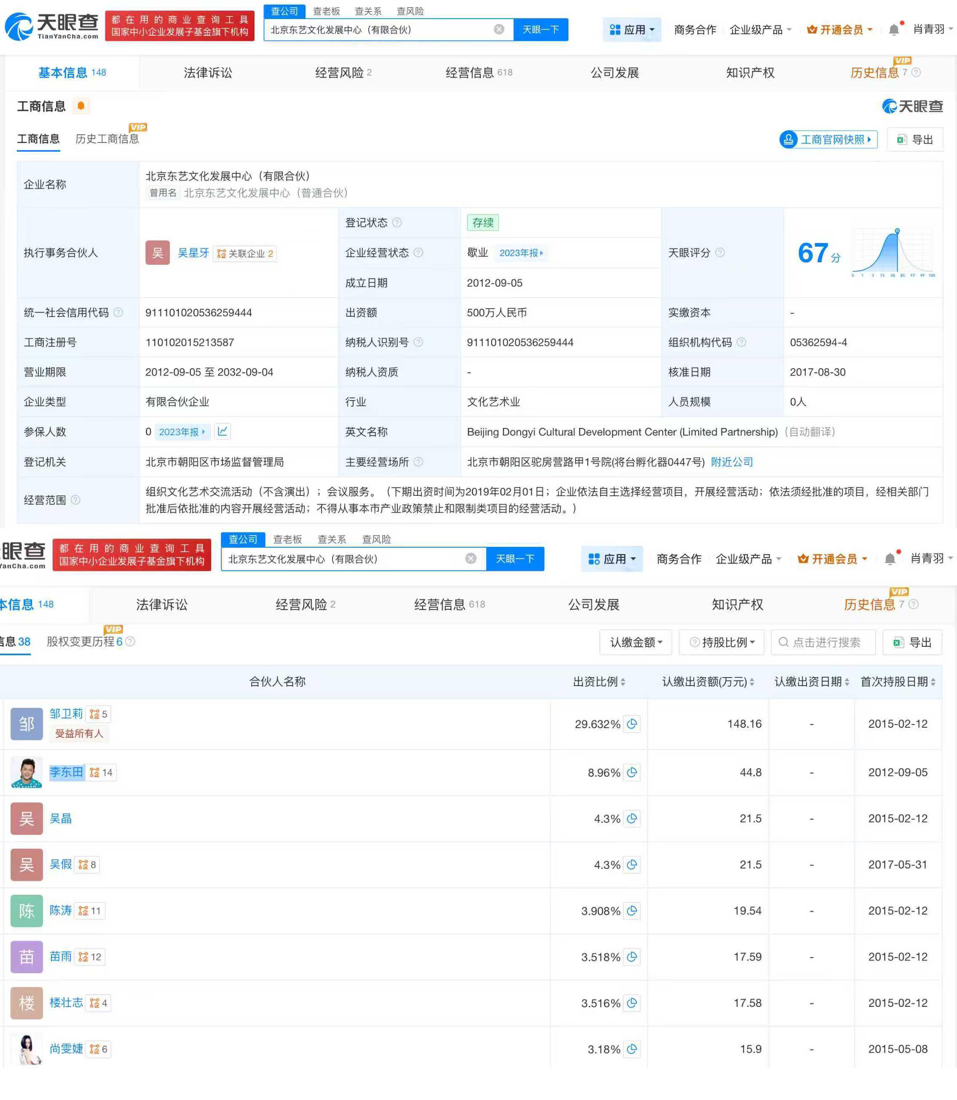Clear the top search box text

[499, 30]
